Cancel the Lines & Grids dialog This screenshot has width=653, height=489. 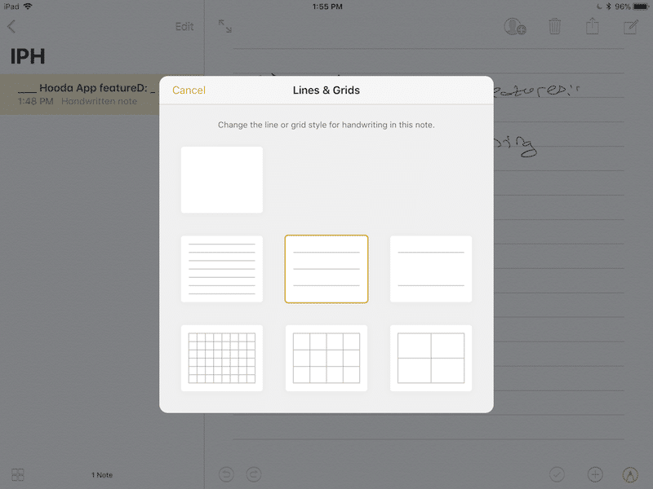(x=189, y=90)
